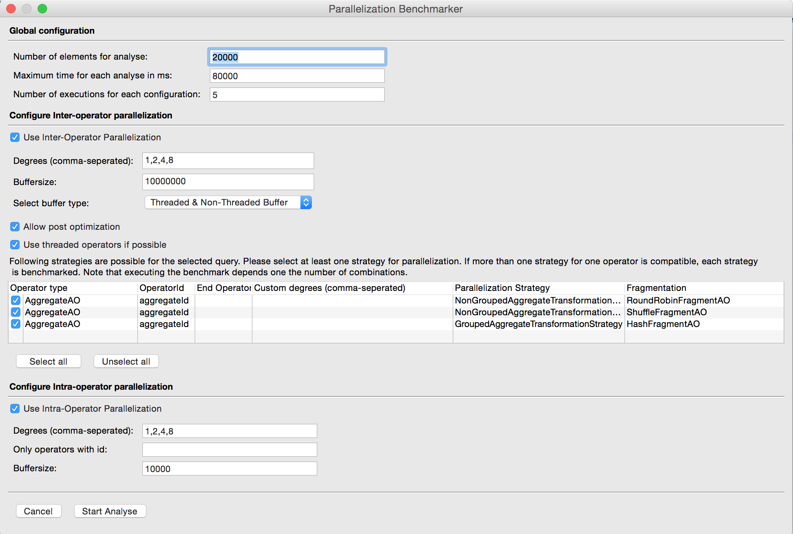The image size is (793, 534).
Task: Click Start Analyse button
Action: coord(109,511)
